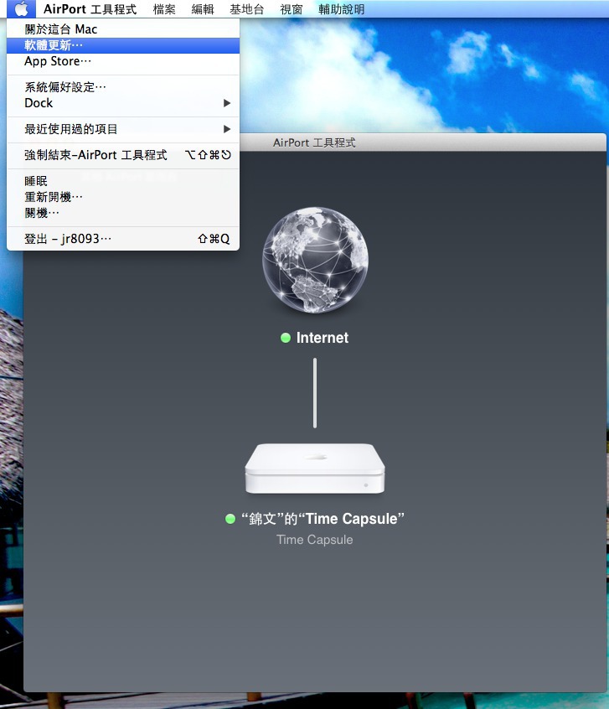Open the 檔案 menu
Screen dimensions: 609x709
(164, 9)
